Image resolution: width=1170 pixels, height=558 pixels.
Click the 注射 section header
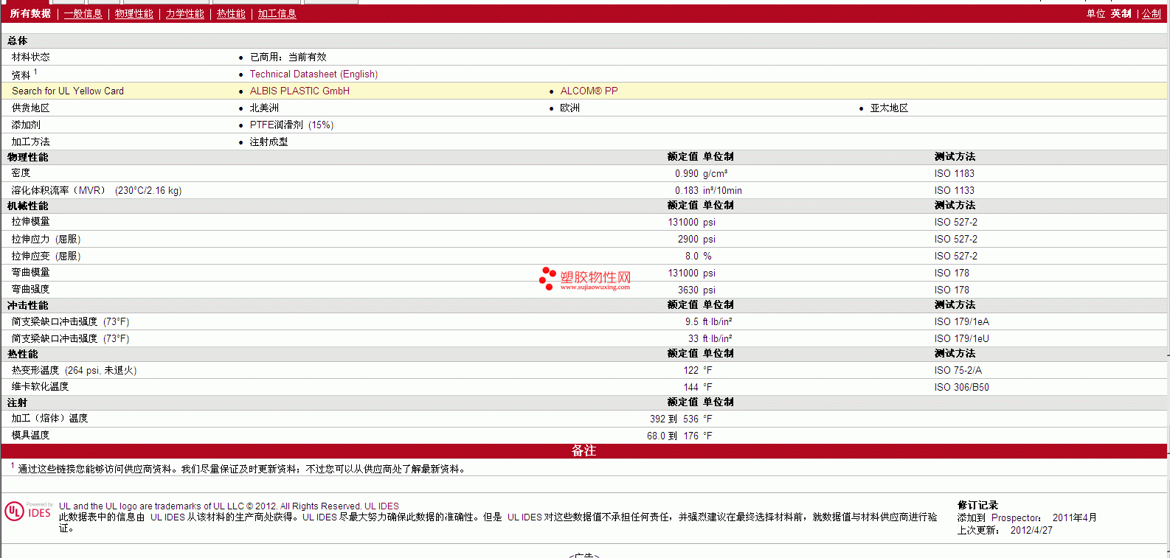[x=17, y=403]
